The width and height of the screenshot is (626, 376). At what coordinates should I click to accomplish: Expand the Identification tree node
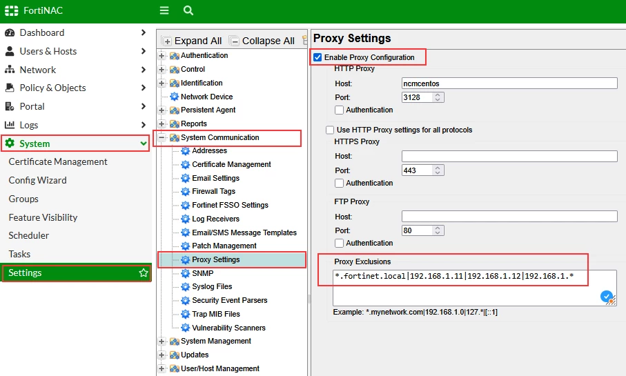(162, 83)
